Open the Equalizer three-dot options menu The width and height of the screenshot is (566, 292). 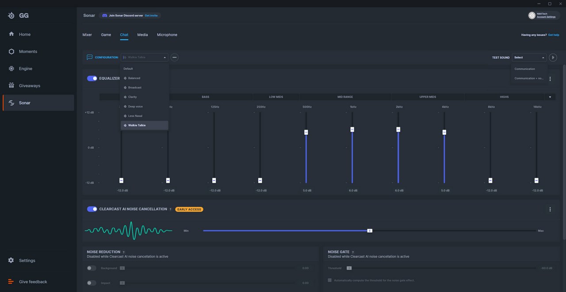pyautogui.click(x=550, y=79)
